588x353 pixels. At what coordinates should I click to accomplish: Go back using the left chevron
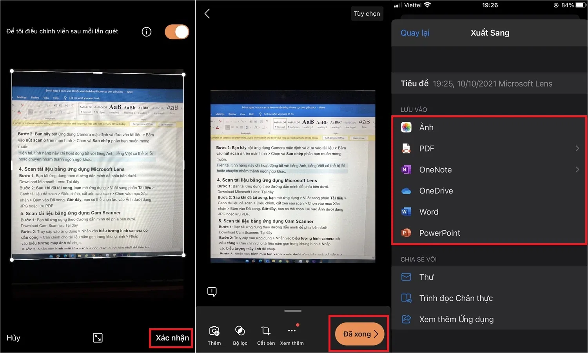click(207, 14)
